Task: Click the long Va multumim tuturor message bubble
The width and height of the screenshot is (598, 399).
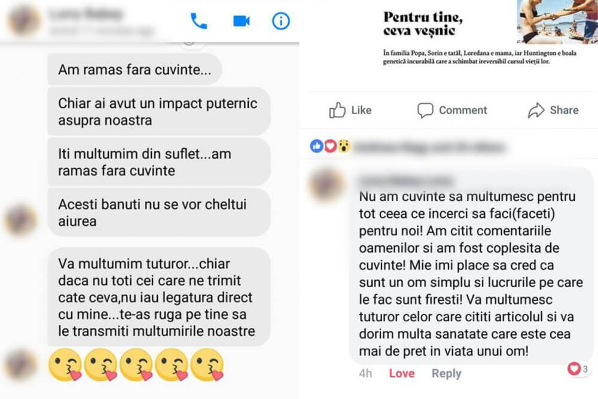Action: point(159,297)
